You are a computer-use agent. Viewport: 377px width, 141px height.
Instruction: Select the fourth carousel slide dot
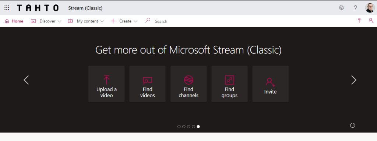[193, 127]
